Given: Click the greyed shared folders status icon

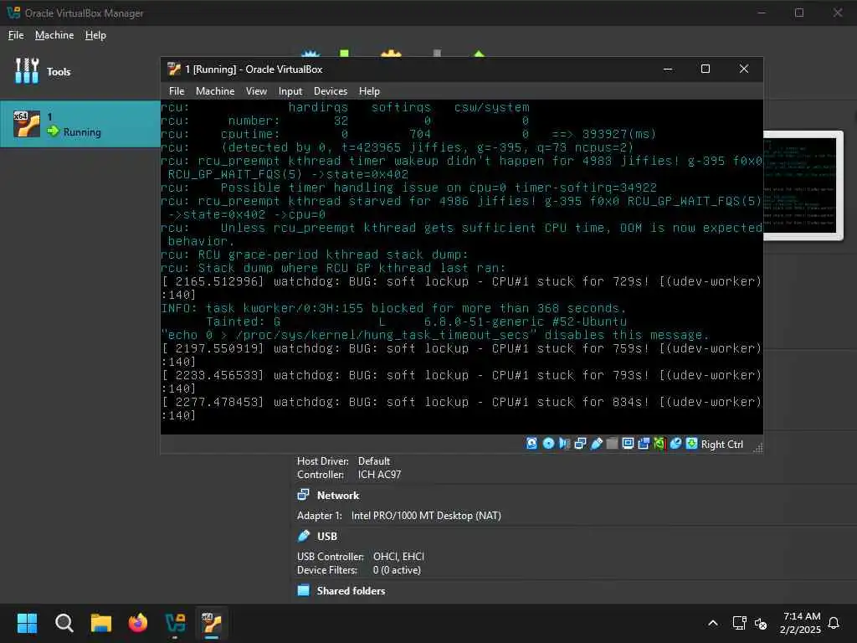Looking at the screenshot, I should pyautogui.click(x=612, y=444).
